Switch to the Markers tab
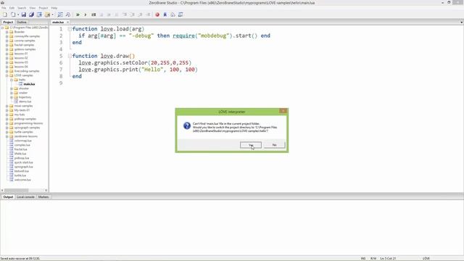Viewport: 464px width, 261px height. tap(43, 196)
